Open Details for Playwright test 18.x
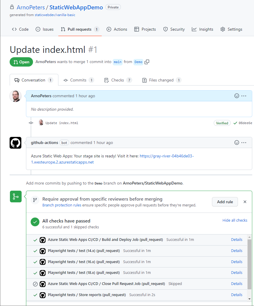The height and width of the screenshot is (306, 254). (237, 273)
